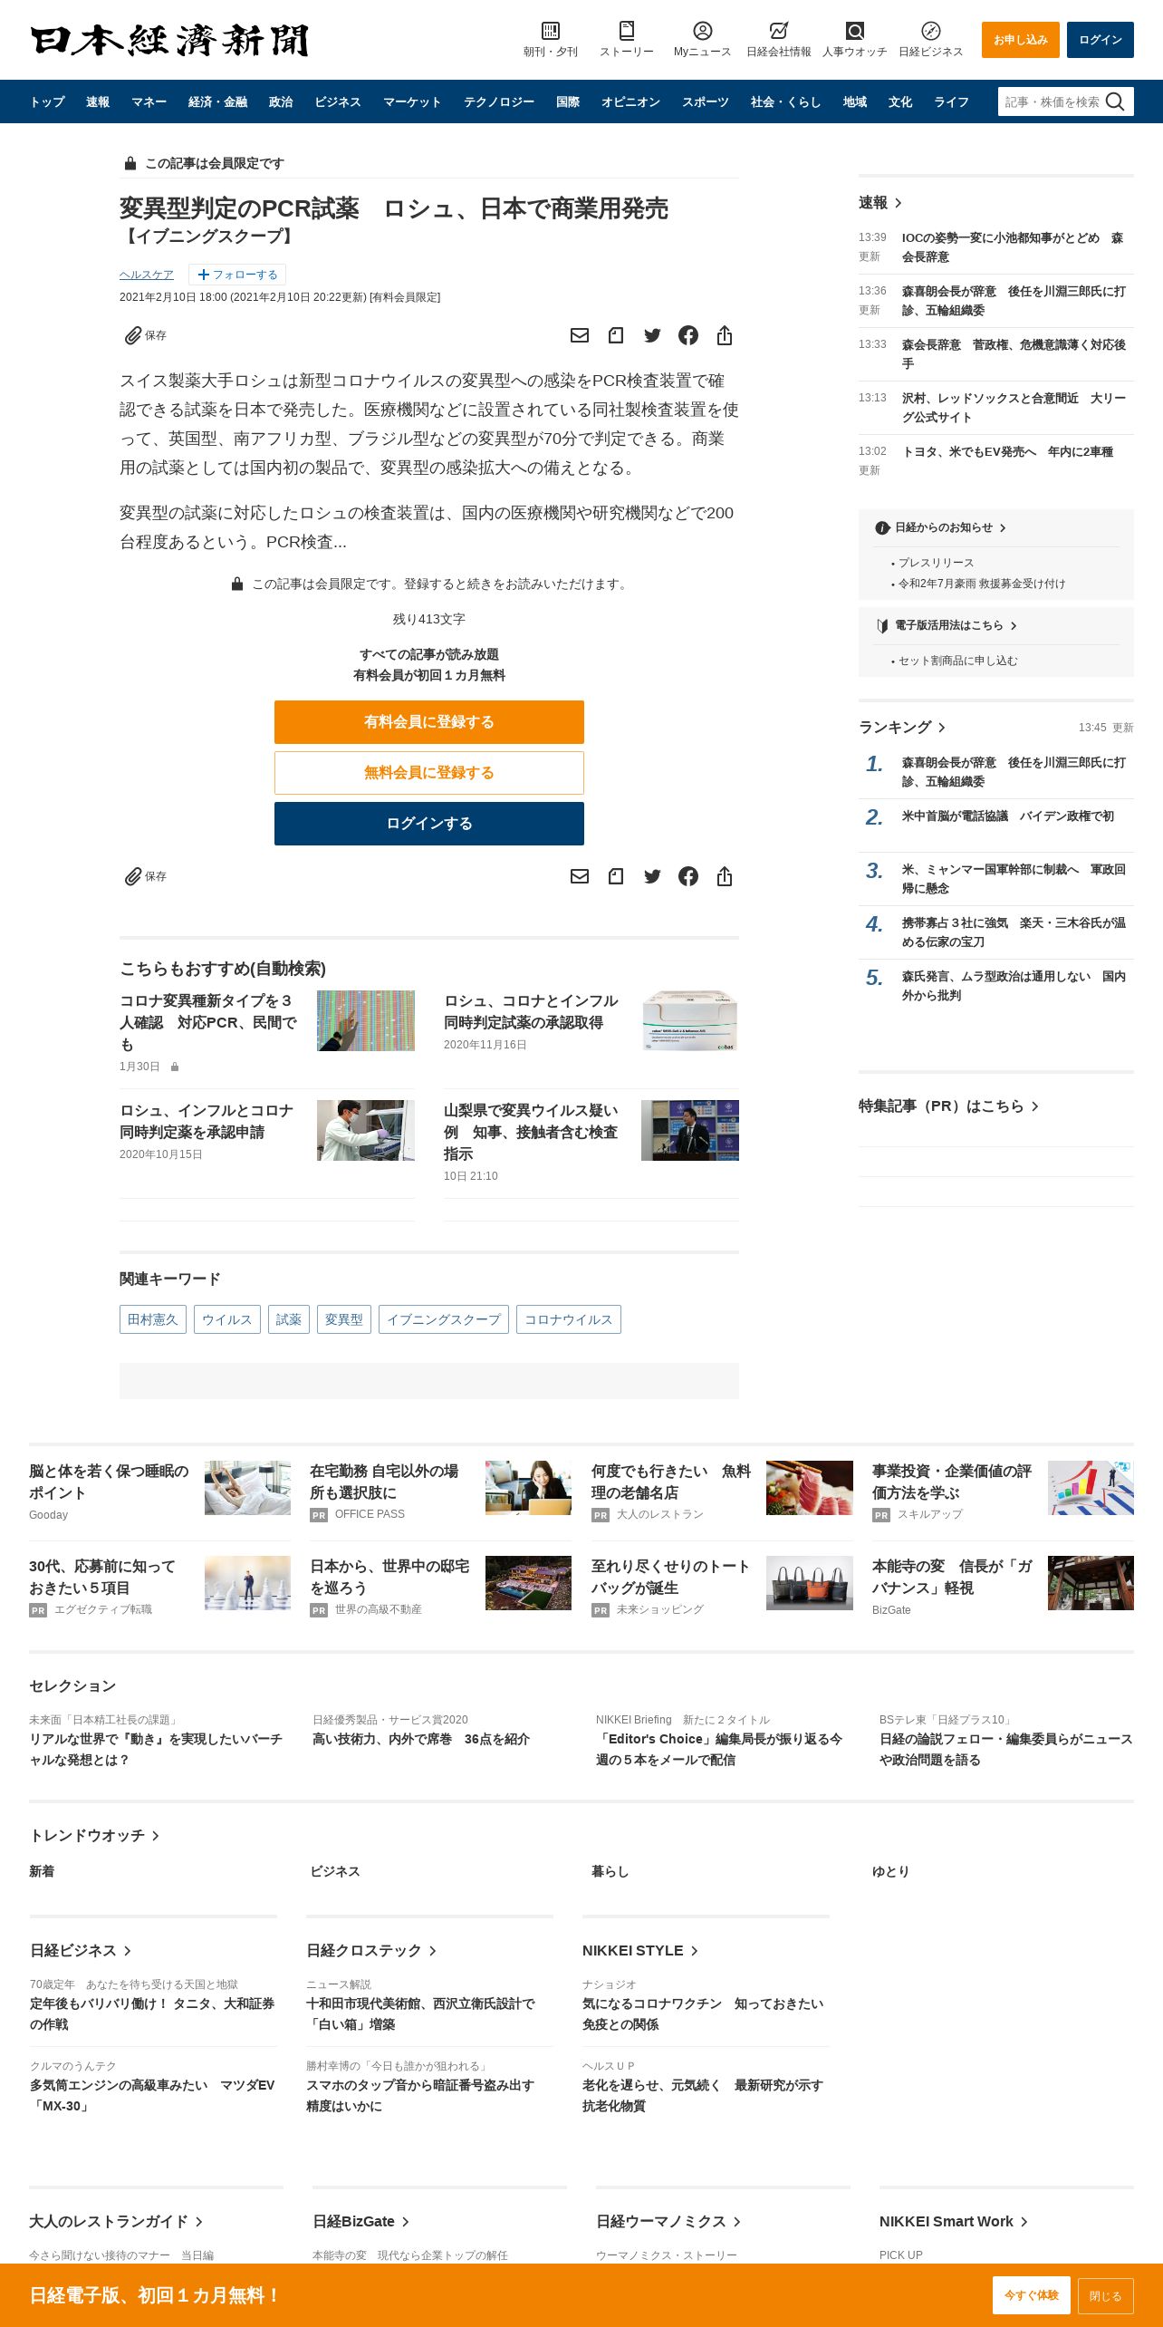Viewport: 1163px width, 2327px height.
Task: Select the マーケット navigation item
Action: (x=412, y=101)
